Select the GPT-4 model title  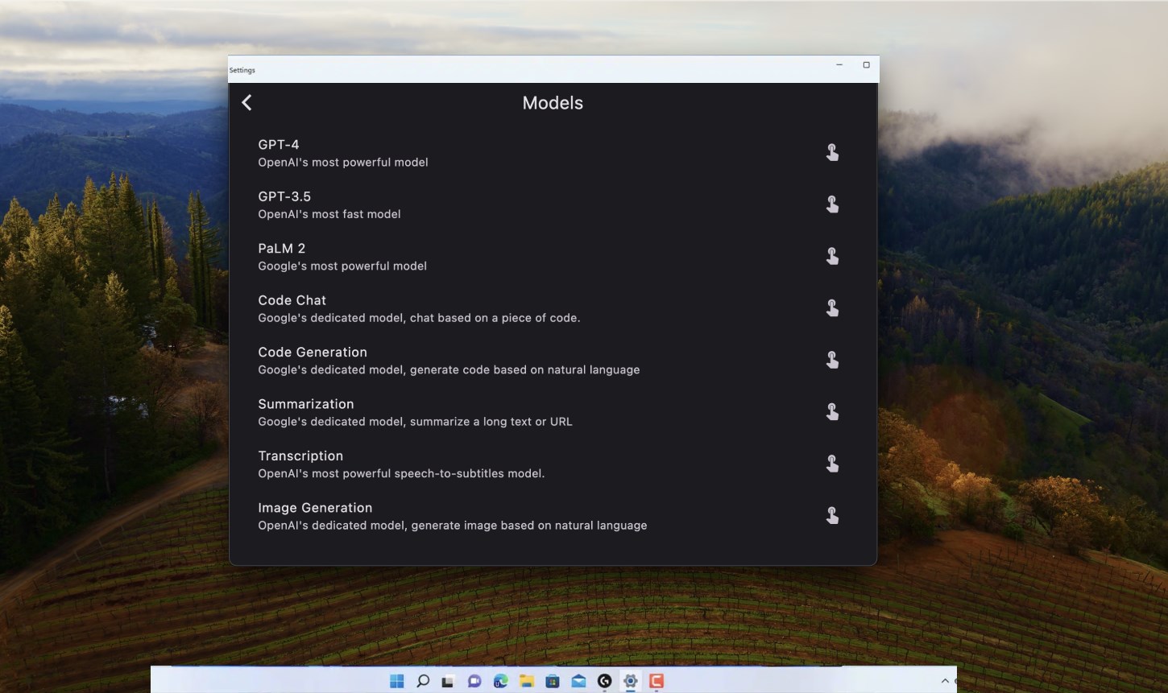click(x=279, y=145)
